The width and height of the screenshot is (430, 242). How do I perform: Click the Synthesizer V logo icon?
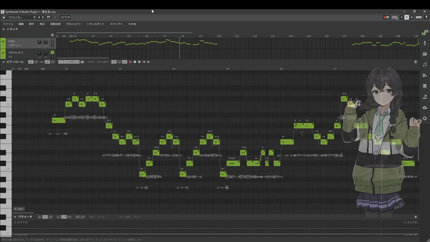point(425,32)
